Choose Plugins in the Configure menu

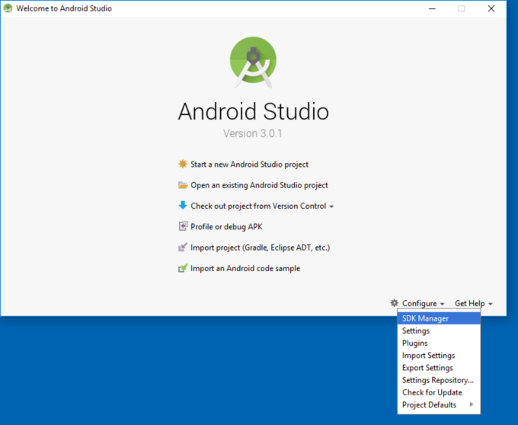pos(439,343)
